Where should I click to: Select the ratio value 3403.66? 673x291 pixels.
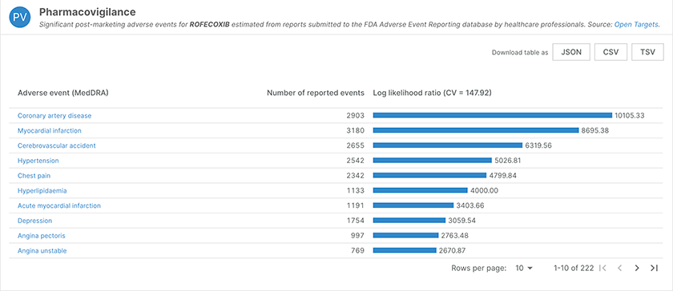click(x=470, y=205)
